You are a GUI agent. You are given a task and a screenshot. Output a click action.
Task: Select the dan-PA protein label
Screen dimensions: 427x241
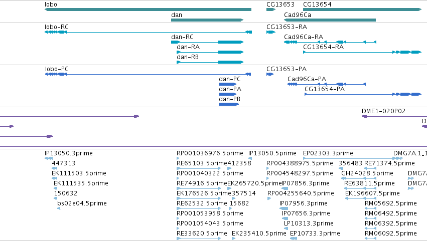pos(230,89)
